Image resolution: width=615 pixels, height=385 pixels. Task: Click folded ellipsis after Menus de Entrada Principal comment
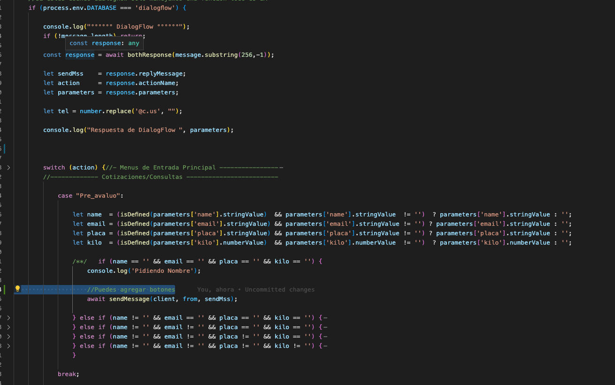[x=281, y=168]
